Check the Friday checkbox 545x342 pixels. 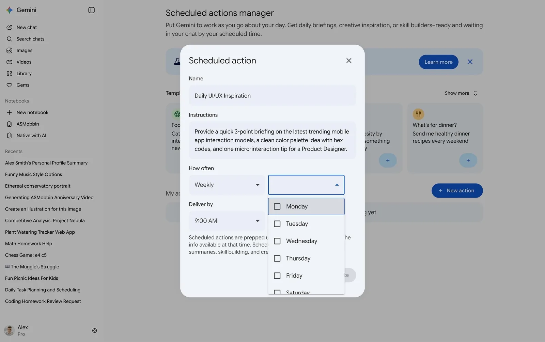pyautogui.click(x=277, y=276)
